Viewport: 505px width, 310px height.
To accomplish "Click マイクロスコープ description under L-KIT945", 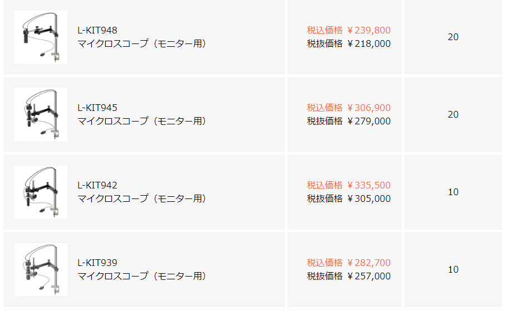I will click(141, 121).
